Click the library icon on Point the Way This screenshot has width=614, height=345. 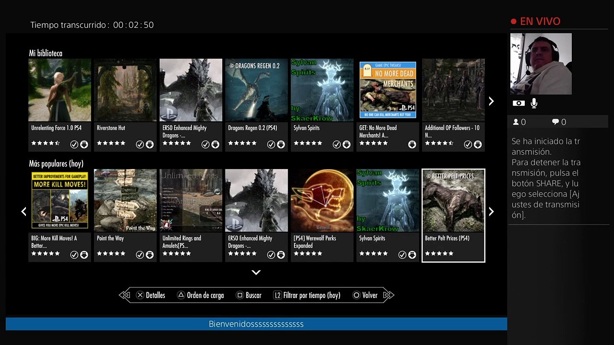[150, 254]
